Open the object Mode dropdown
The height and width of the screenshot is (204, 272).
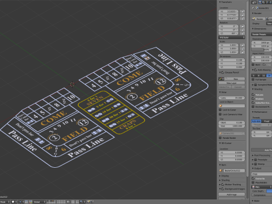(5, 202)
